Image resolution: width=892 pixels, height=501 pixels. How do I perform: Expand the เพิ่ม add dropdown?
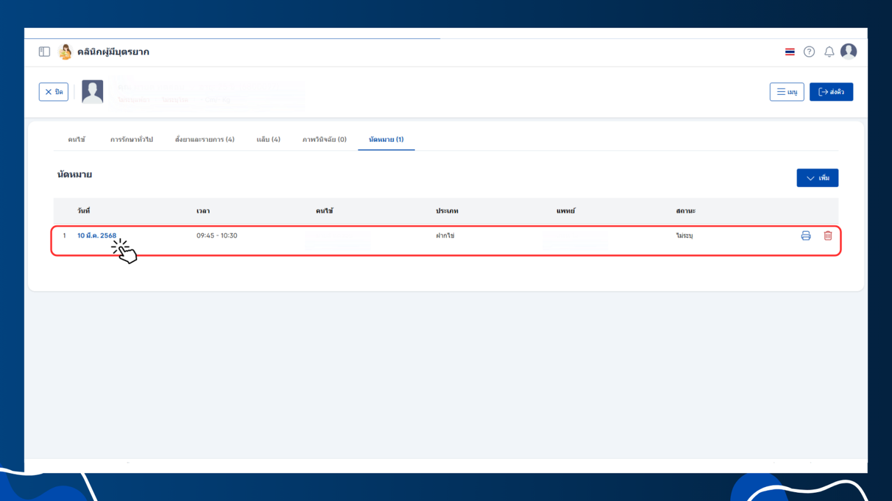pos(817,178)
